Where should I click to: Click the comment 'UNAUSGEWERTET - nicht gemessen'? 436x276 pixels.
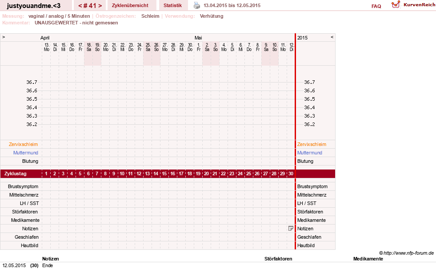[x=76, y=23]
